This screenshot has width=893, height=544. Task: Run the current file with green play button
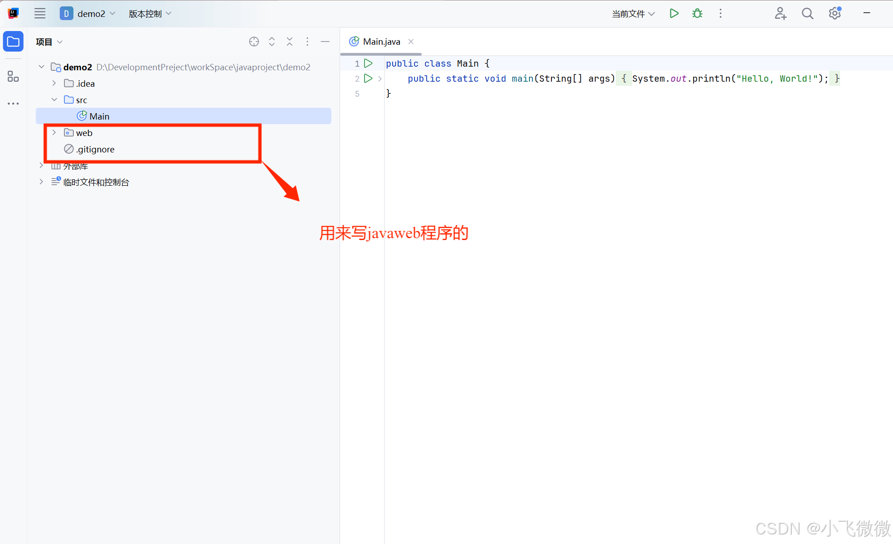point(674,14)
